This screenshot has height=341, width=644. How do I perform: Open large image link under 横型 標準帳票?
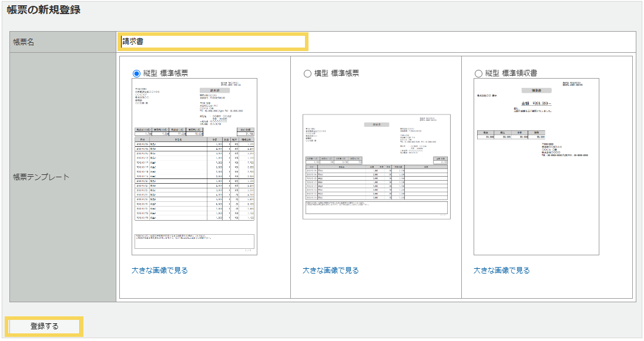[x=330, y=271]
